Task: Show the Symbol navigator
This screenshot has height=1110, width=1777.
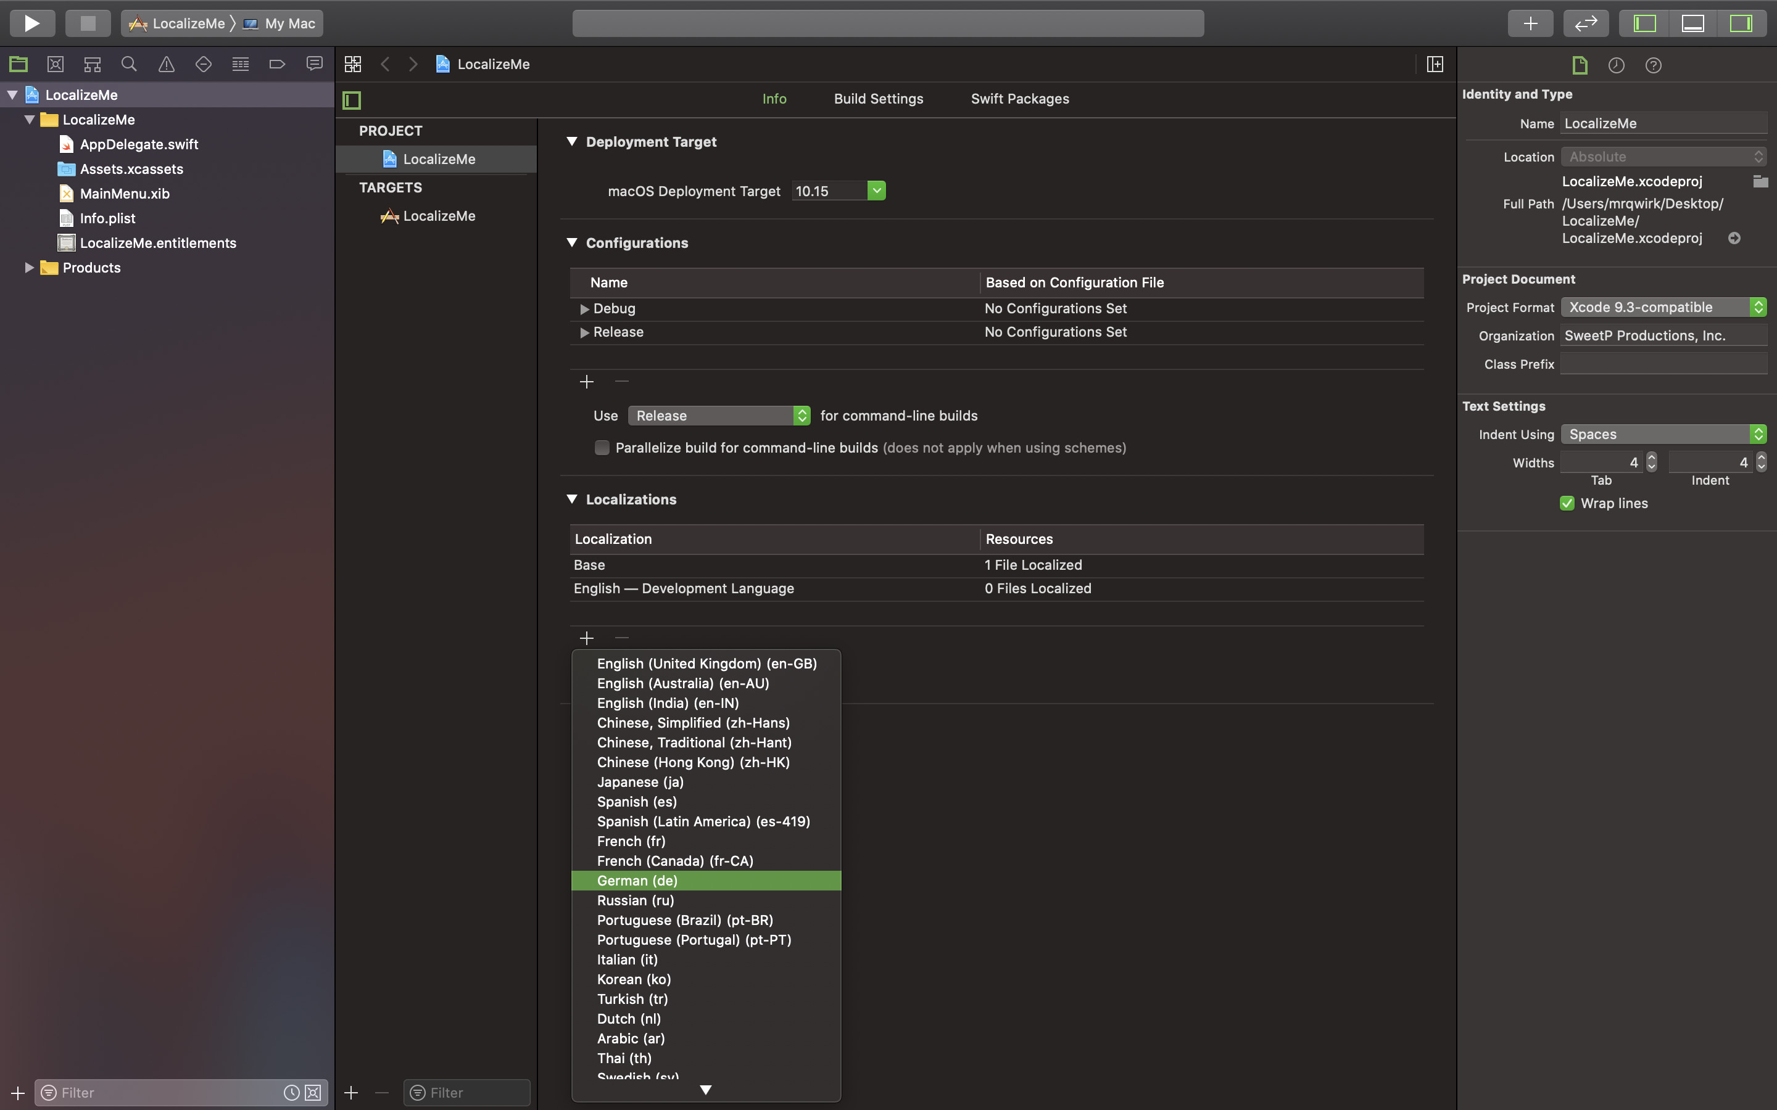Action: (92, 65)
